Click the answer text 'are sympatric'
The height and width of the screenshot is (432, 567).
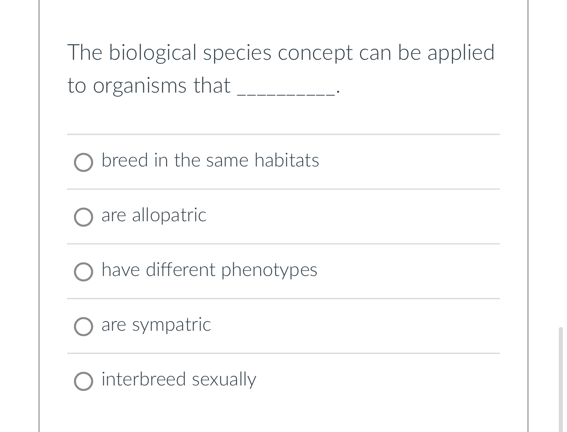(156, 325)
